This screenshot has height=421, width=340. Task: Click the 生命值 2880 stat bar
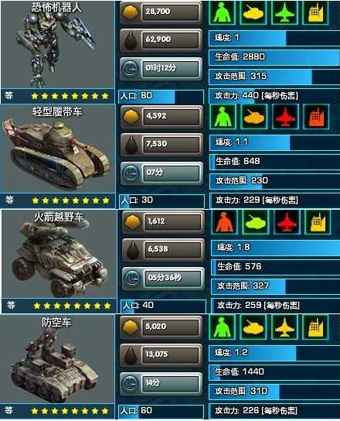point(274,56)
